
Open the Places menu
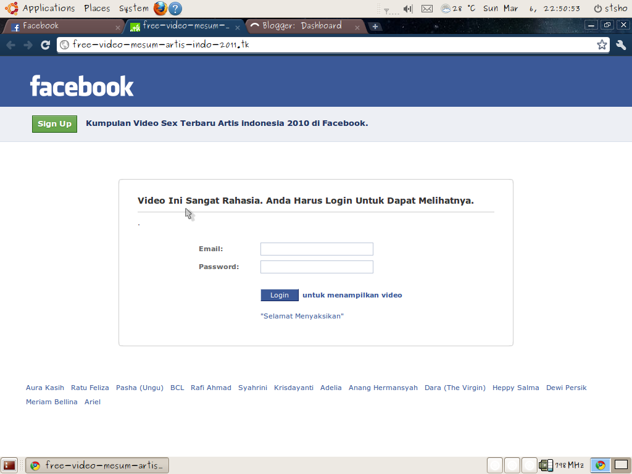tap(97, 8)
